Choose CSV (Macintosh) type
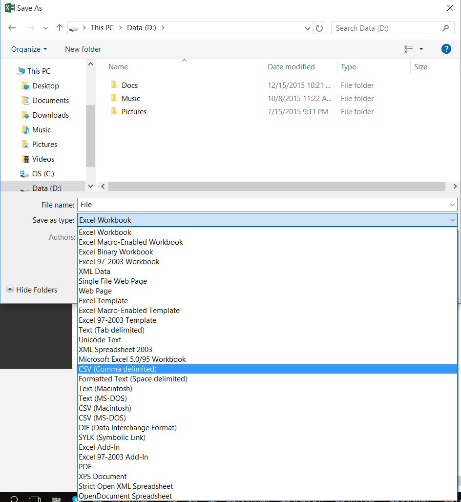The height and width of the screenshot is (502, 461). [x=267, y=408]
